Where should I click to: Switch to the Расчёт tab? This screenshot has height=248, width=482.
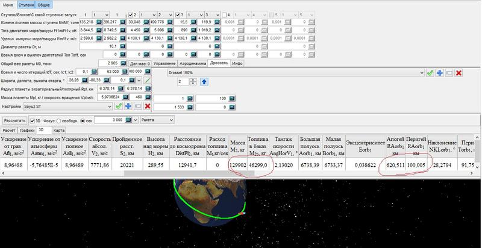click(9, 131)
